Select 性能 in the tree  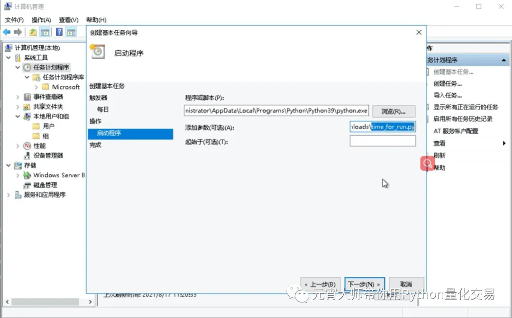[x=39, y=146]
